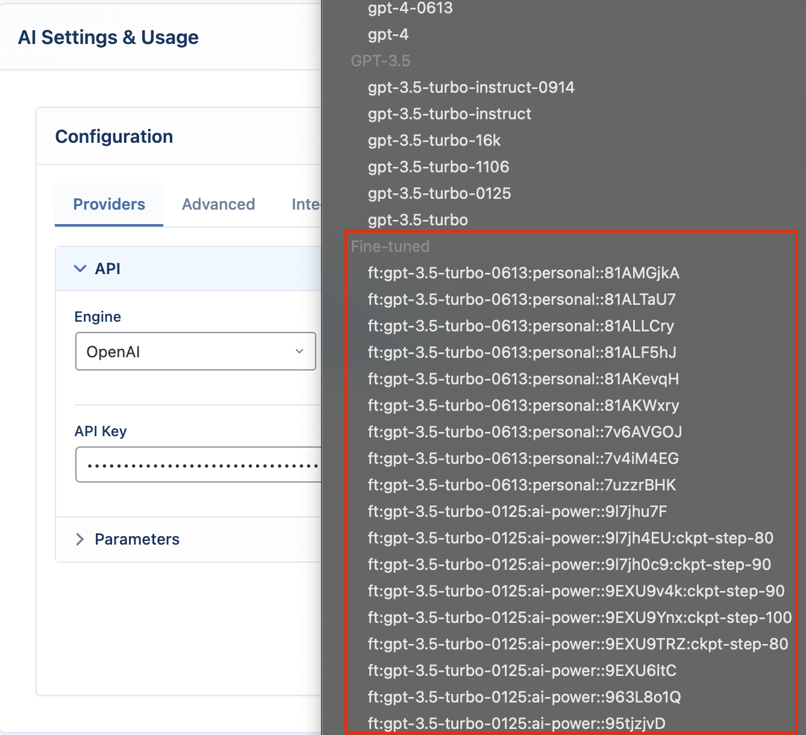Choose gpt-3.5-turbo-instruct model

(449, 114)
